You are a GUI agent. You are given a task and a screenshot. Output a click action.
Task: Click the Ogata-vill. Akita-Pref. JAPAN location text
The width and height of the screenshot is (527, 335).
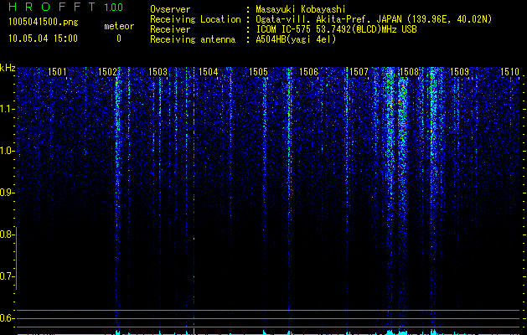click(x=374, y=19)
